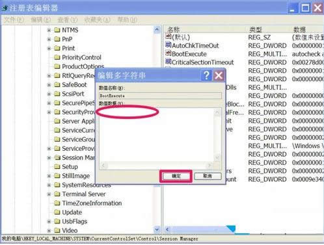The image size is (324, 245).
Task: Click the UsbFlags folder icon
Action: pyautogui.click(x=57, y=221)
